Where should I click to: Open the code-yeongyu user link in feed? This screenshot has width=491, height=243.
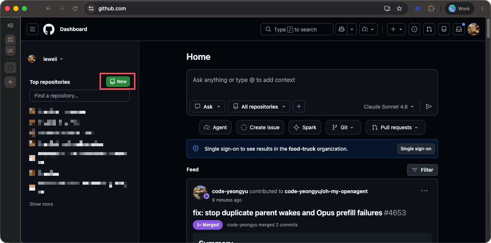click(x=230, y=191)
